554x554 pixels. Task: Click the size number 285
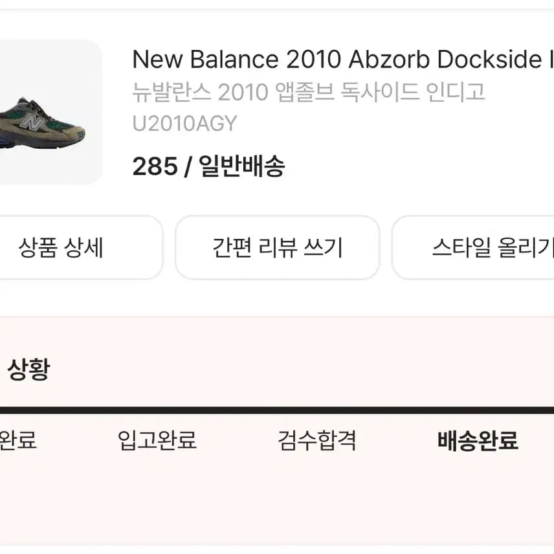[x=153, y=167]
